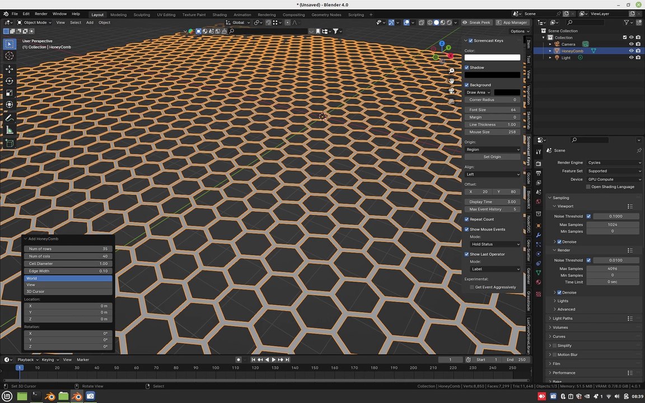Select the Add Cube tool

point(10,143)
